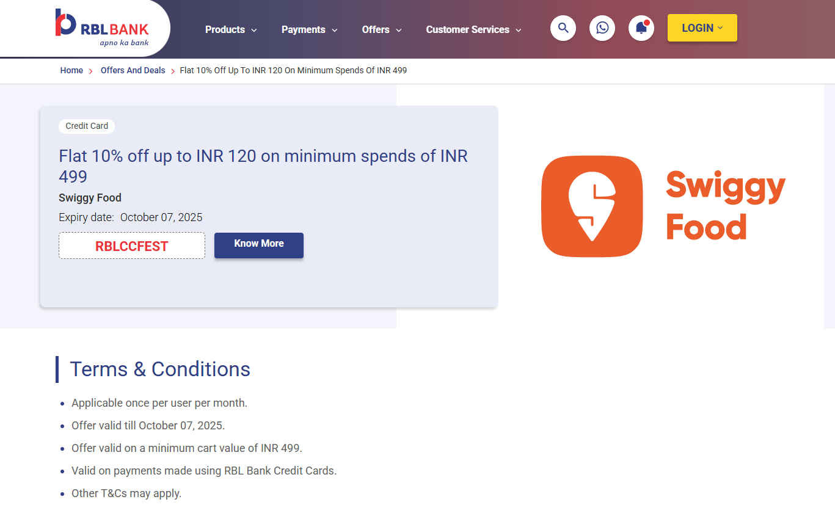Click the Swiggy Food logo image

coord(663,206)
